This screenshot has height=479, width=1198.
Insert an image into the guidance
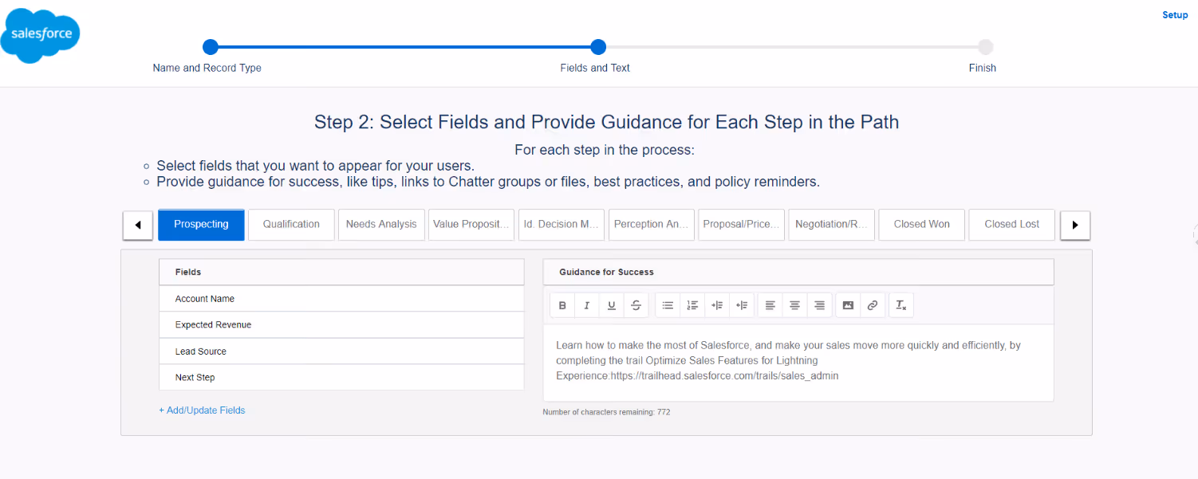point(848,304)
